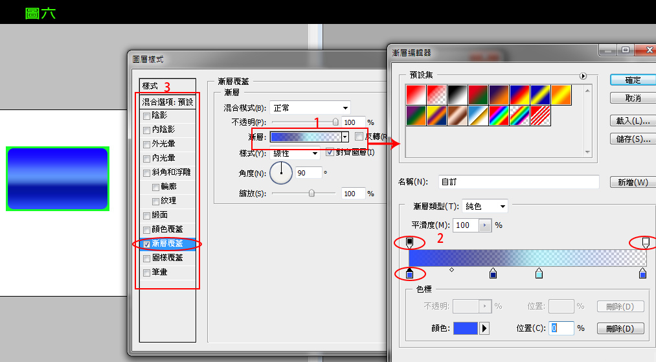The height and width of the screenshot is (362, 656).
Task: Toggle the 對齊圖層 align with layer checkbox
Action: [x=330, y=152]
